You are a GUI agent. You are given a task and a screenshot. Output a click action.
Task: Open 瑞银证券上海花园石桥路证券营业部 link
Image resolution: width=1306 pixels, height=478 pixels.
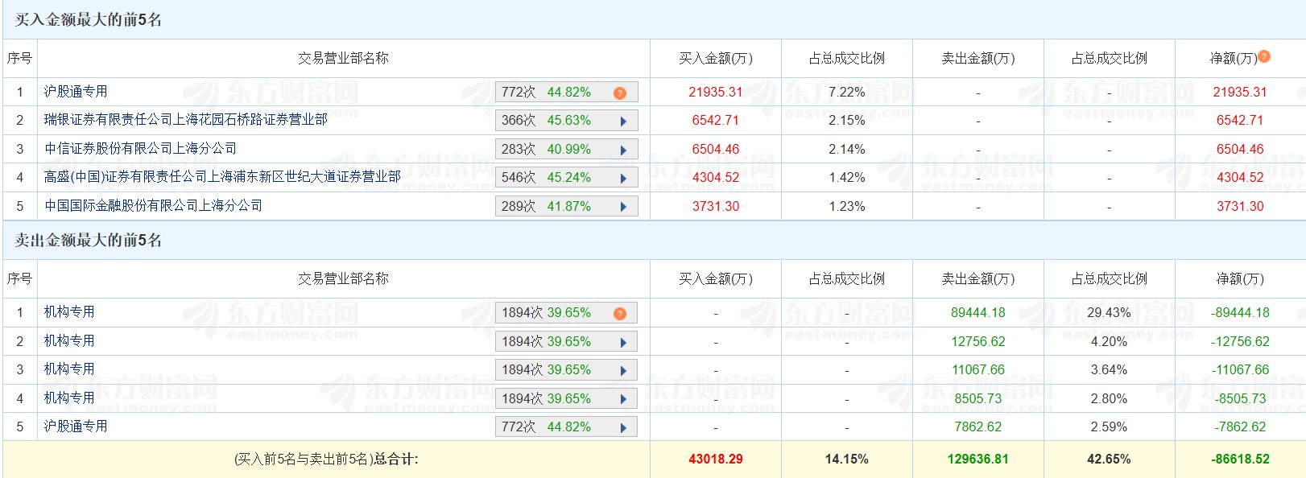tap(185, 120)
